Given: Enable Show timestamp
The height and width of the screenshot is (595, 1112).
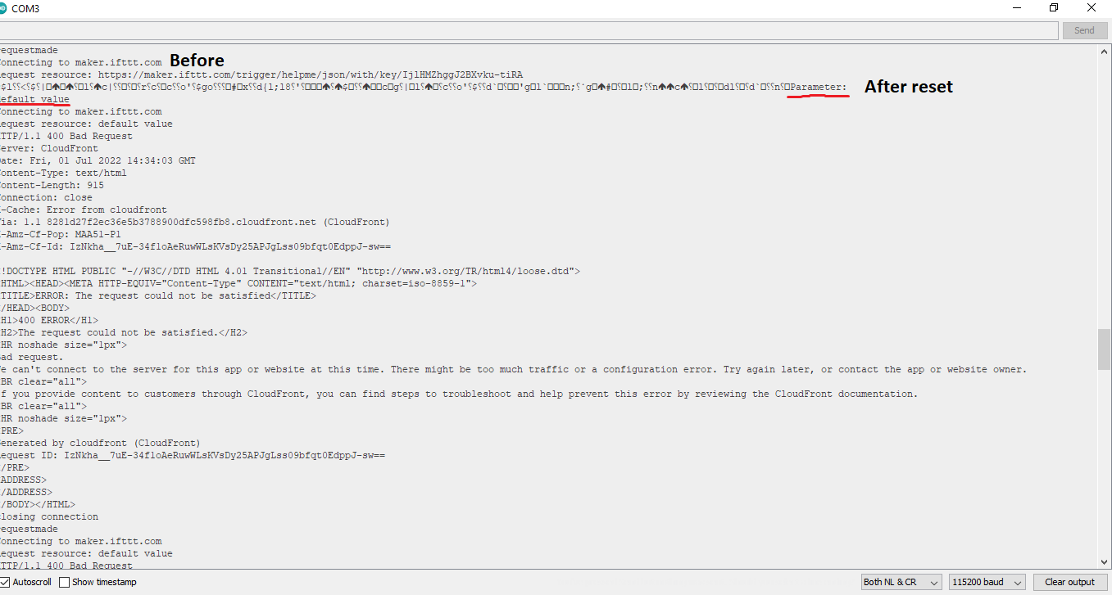Looking at the screenshot, I should click(x=62, y=582).
